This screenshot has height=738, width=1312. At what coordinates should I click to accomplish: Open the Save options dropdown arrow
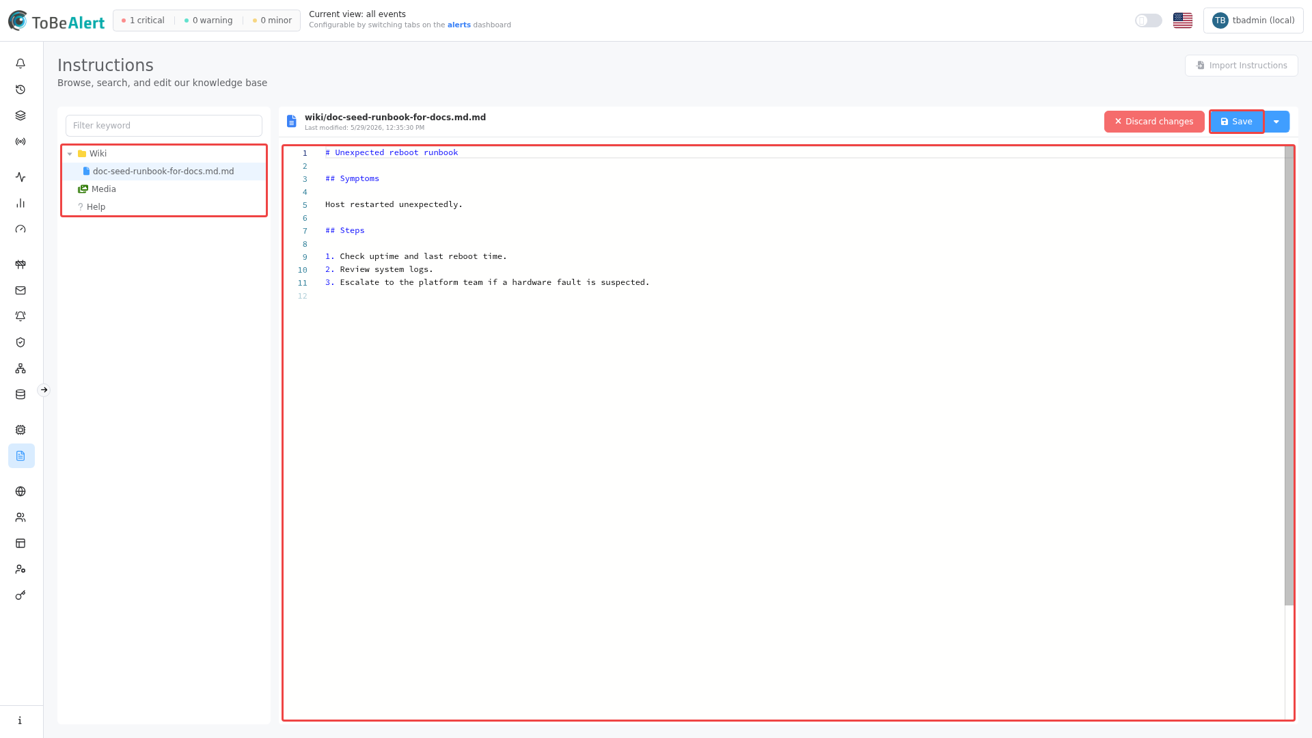[x=1276, y=122]
